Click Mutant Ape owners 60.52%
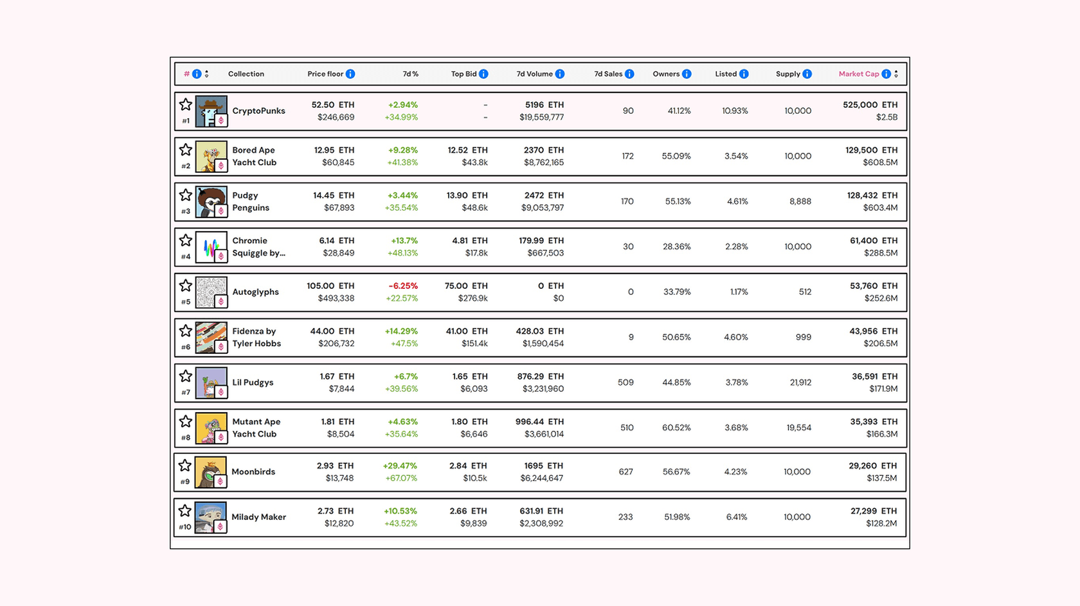The height and width of the screenshot is (606, 1080). (676, 428)
